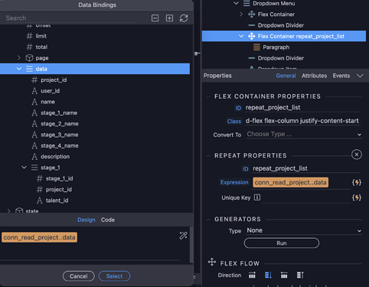
Task: Open the dynamic data picker for Unique Key
Action: point(357,197)
